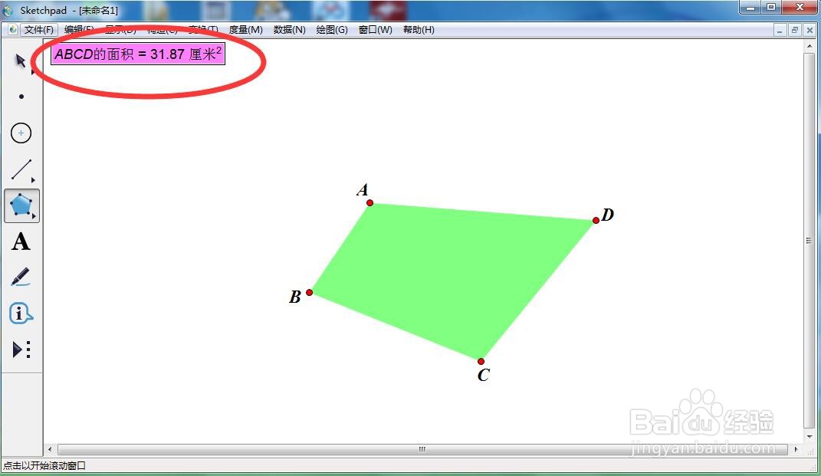Click the vertical scrollbar down arrow

[810, 436]
